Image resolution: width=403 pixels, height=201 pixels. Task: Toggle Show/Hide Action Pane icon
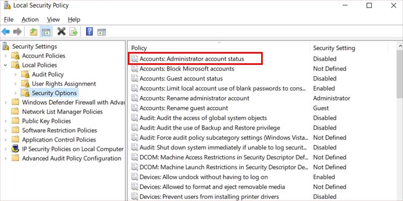pyautogui.click(x=102, y=32)
